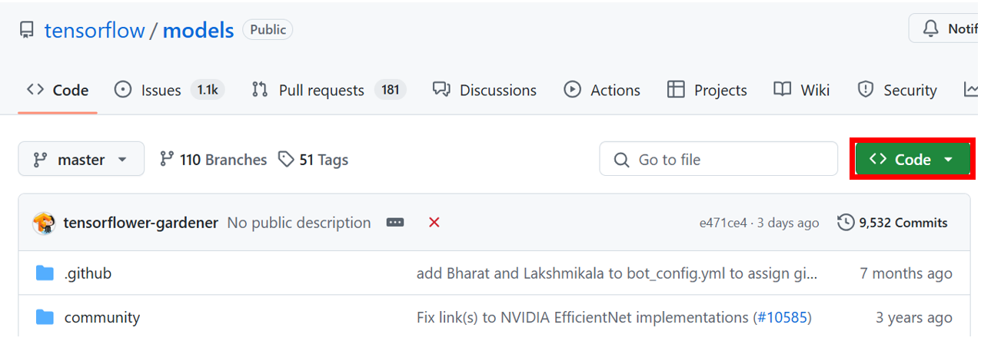981x341 pixels.
Task: Open the .github folder icon
Action: click(x=45, y=273)
